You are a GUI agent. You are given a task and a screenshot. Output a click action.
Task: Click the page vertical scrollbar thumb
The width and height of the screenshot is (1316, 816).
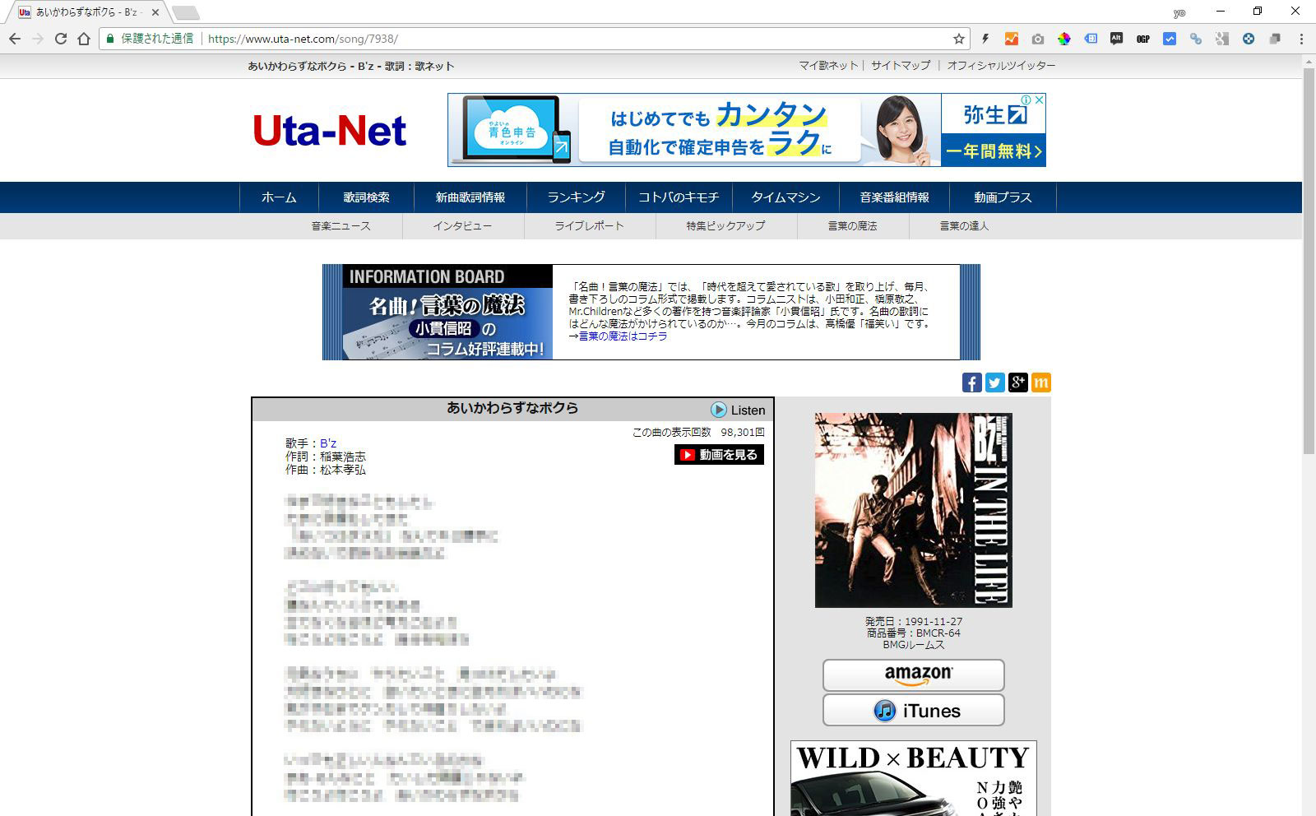[x=1309, y=260]
